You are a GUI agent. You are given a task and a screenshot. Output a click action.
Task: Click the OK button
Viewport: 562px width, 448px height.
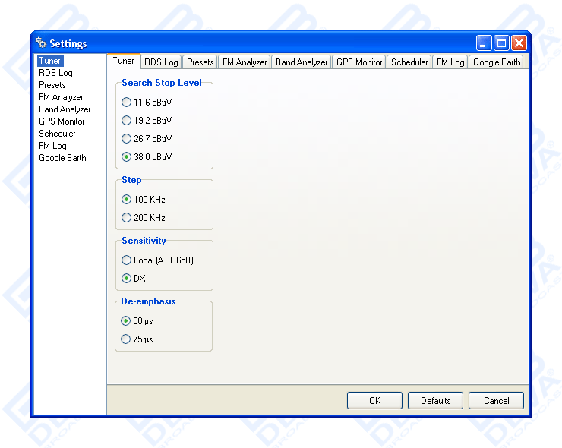(374, 400)
